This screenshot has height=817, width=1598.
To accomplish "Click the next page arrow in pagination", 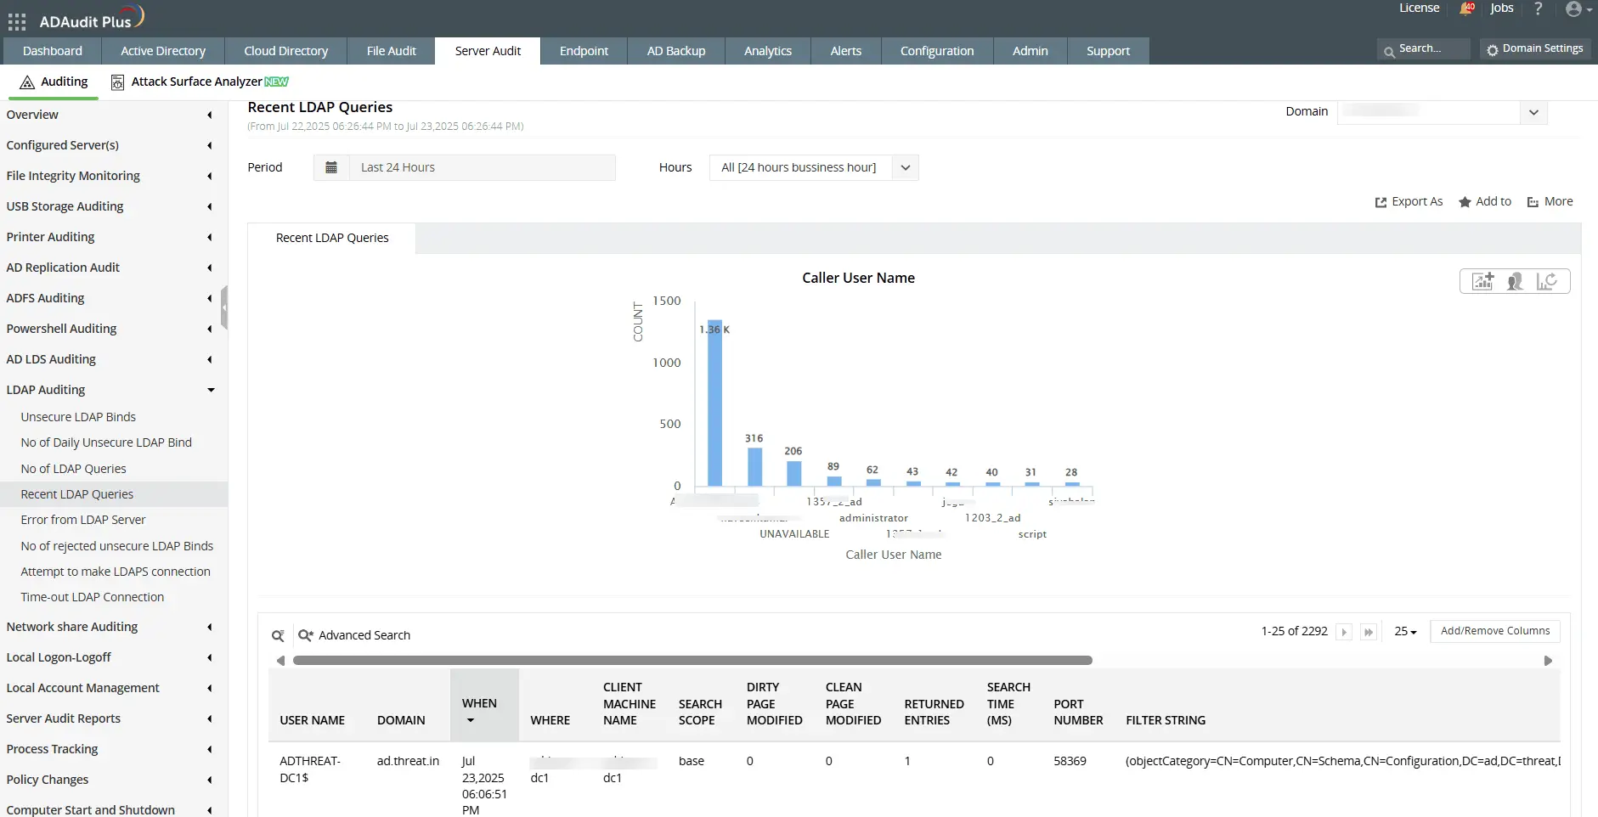I will [x=1344, y=632].
